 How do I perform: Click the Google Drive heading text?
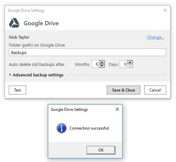click(x=41, y=23)
